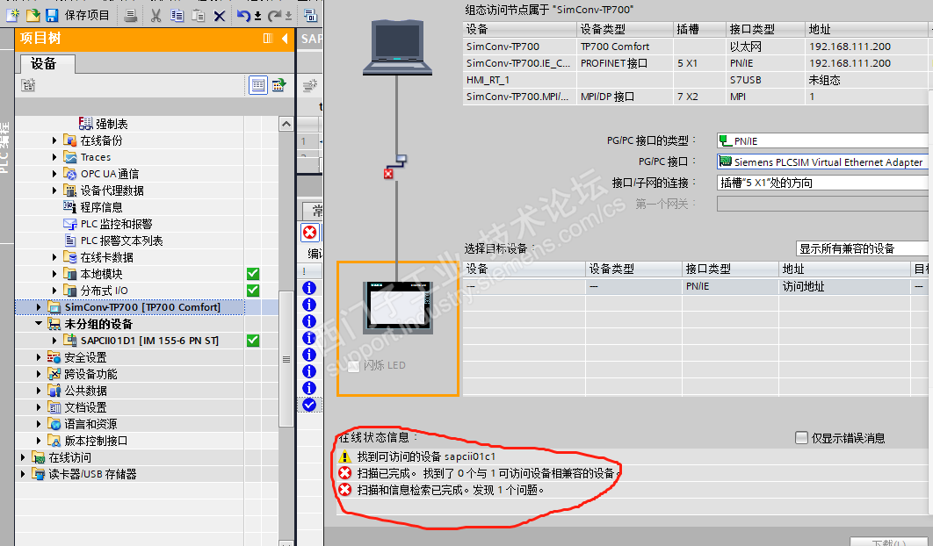Click the project tree scroll-up arrow
The width and height of the screenshot is (933, 546).
coord(286,124)
